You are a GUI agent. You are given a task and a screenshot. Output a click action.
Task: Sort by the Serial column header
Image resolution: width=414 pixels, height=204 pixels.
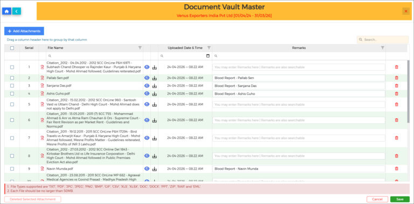29,48
